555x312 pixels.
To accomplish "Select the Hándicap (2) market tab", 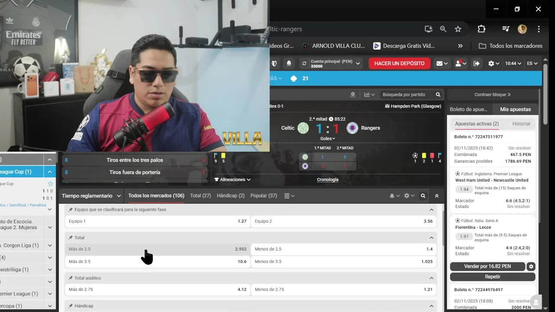I will point(231,196).
